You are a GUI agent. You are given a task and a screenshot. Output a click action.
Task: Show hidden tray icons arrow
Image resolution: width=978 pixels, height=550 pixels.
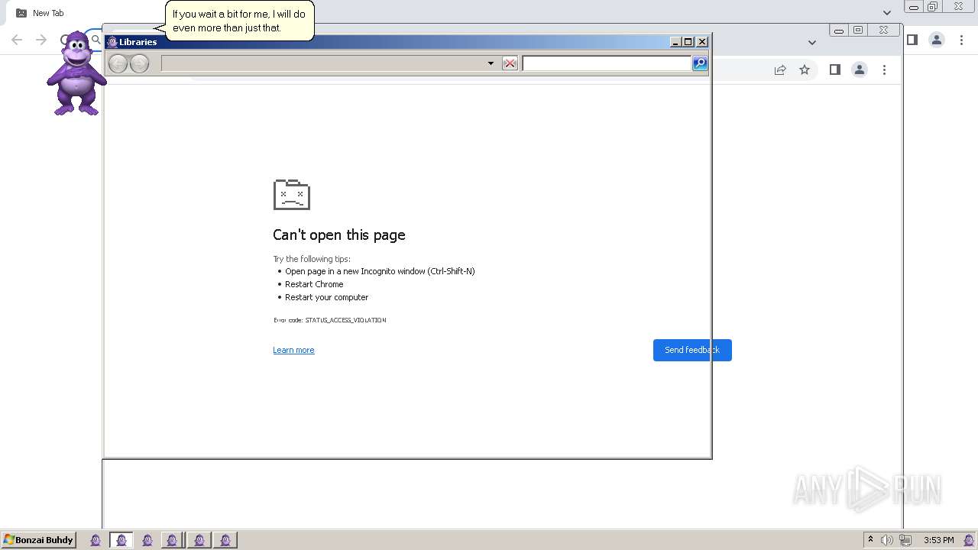pyautogui.click(x=870, y=540)
